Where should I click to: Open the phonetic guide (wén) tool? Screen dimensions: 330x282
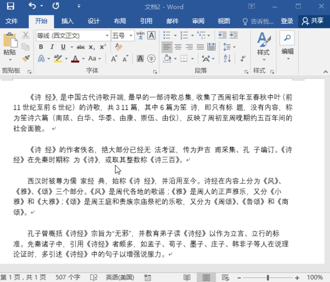point(140,36)
